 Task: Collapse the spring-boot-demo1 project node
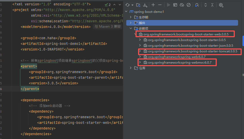coord(126,12)
